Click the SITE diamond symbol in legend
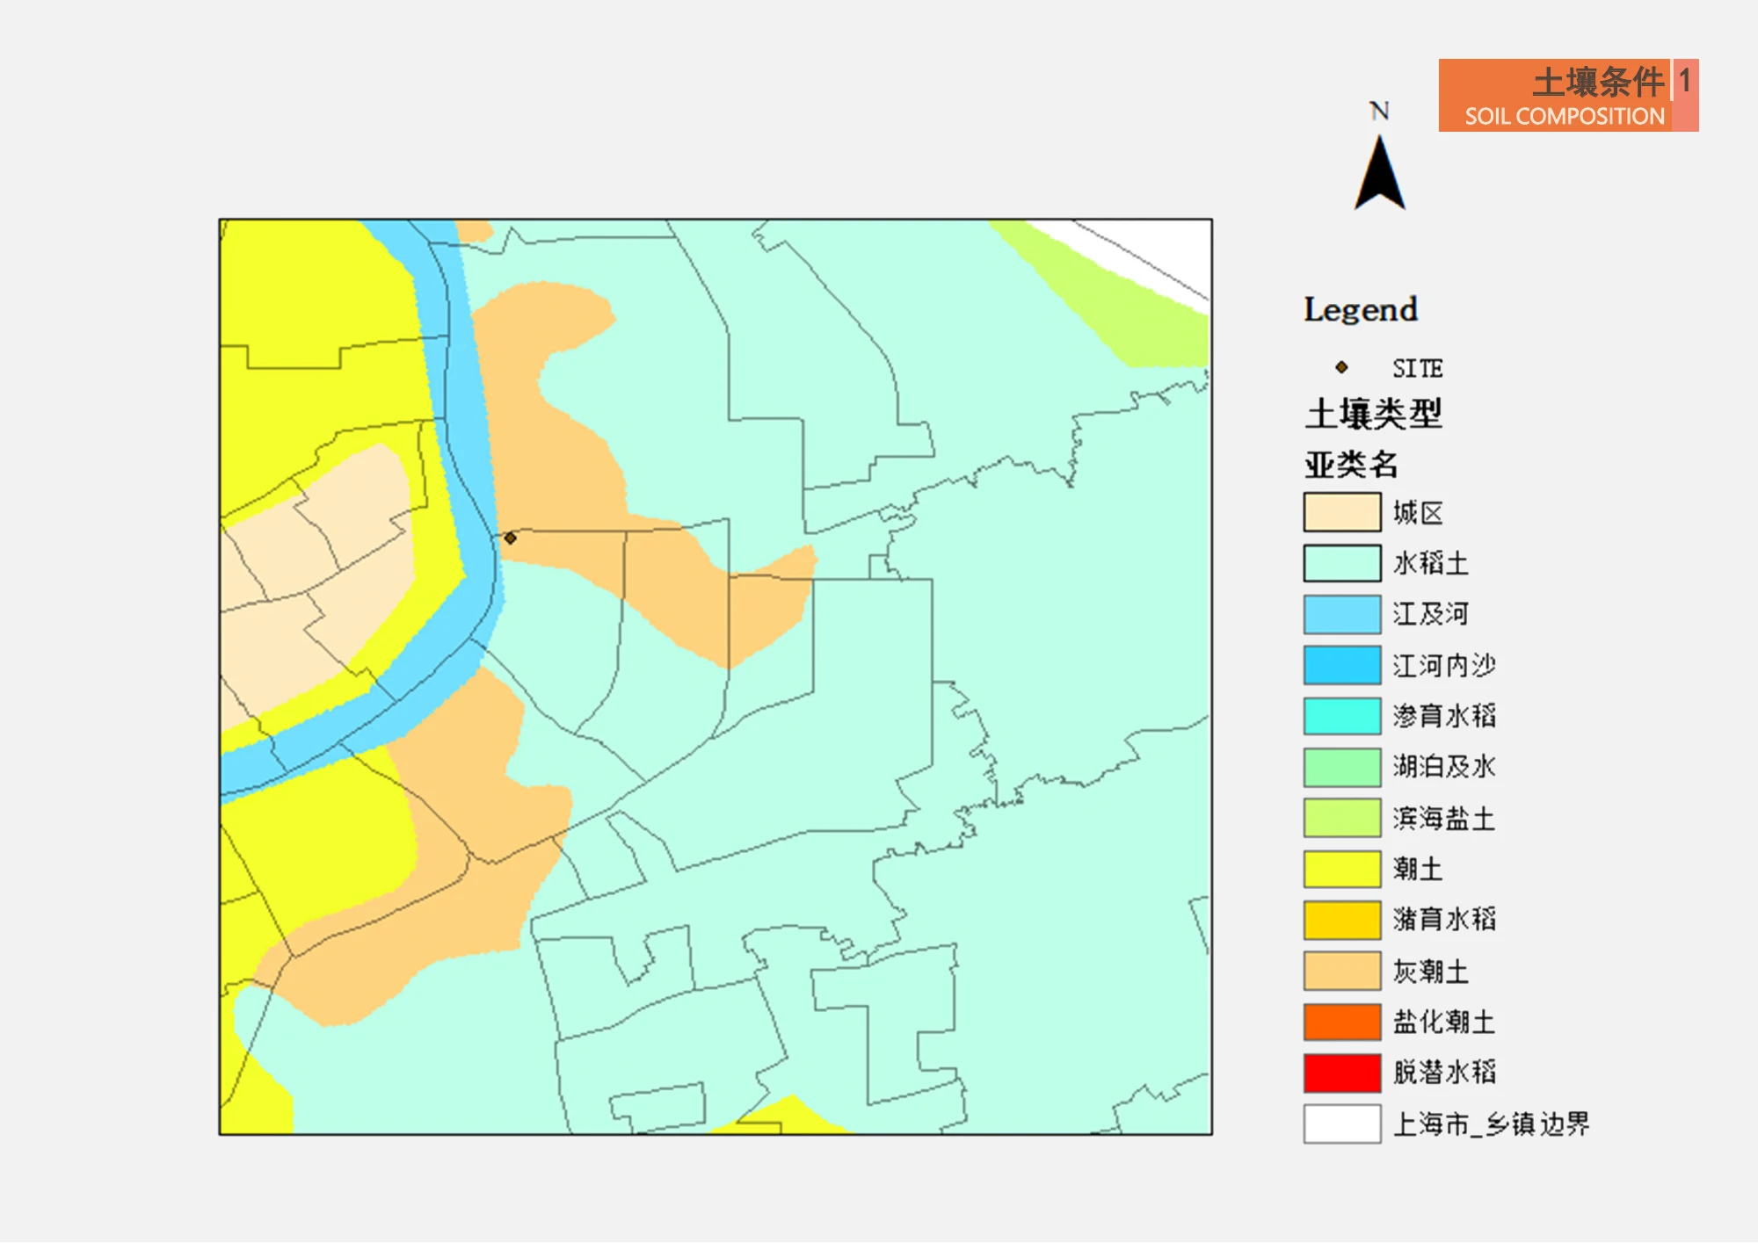 pos(1341,367)
